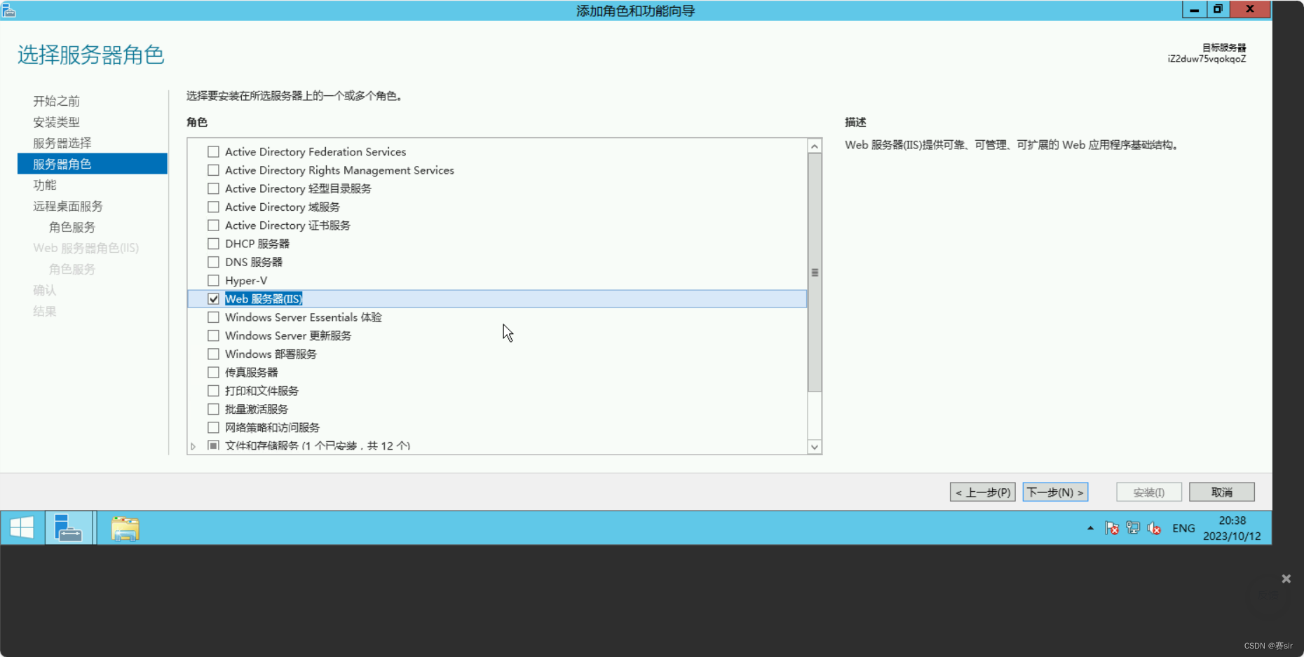Check the Hyper-V role

(x=214, y=280)
